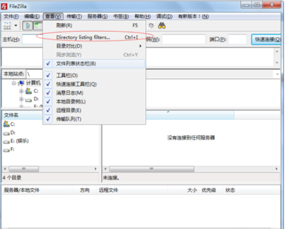
Task: Toggle local directory tree toolbar icon
Action: pyautogui.click(x=38, y=26)
